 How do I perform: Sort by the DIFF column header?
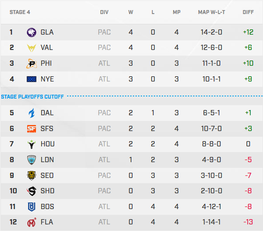(x=248, y=12)
